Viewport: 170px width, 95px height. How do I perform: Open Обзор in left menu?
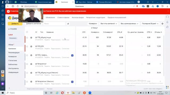(x=11, y=45)
